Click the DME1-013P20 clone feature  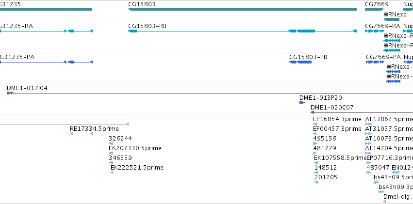pyautogui.click(x=356, y=103)
